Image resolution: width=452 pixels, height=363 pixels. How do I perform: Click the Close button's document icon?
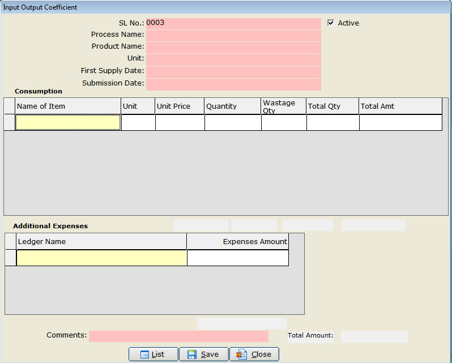coord(241,355)
